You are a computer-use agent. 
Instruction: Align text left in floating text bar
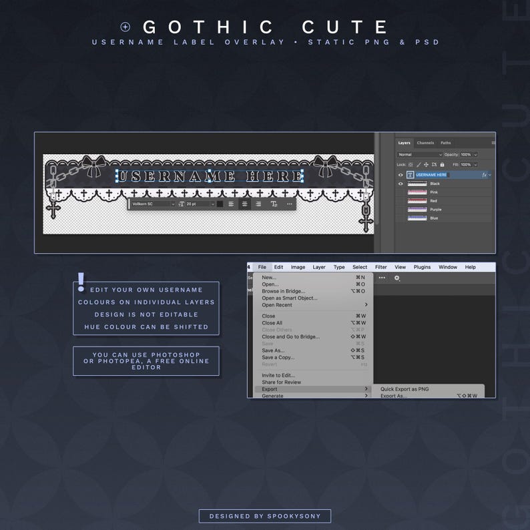point(231,204)
